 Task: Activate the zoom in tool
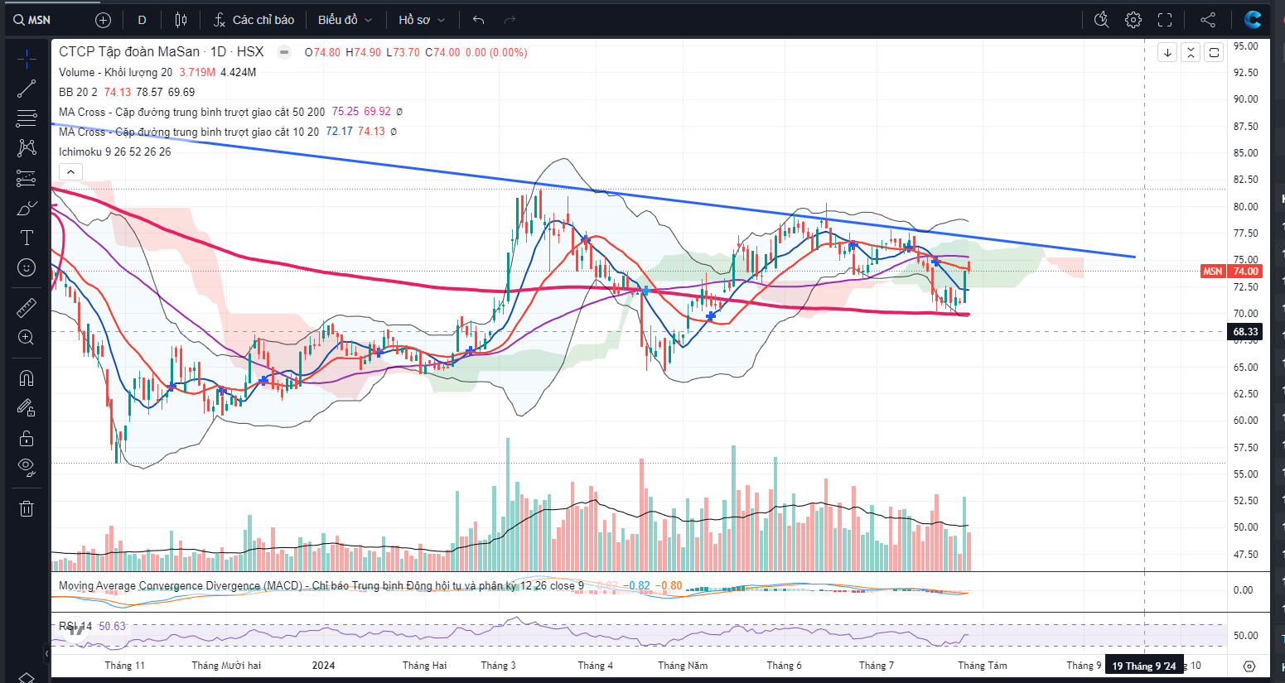click(x=27, y=338)
